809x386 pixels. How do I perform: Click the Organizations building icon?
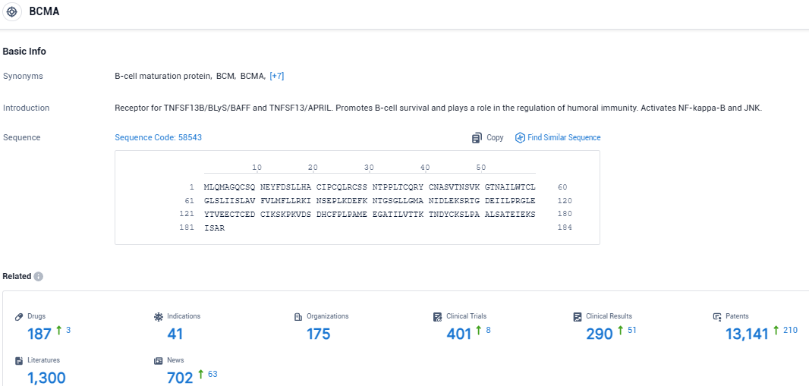(298, 316)
